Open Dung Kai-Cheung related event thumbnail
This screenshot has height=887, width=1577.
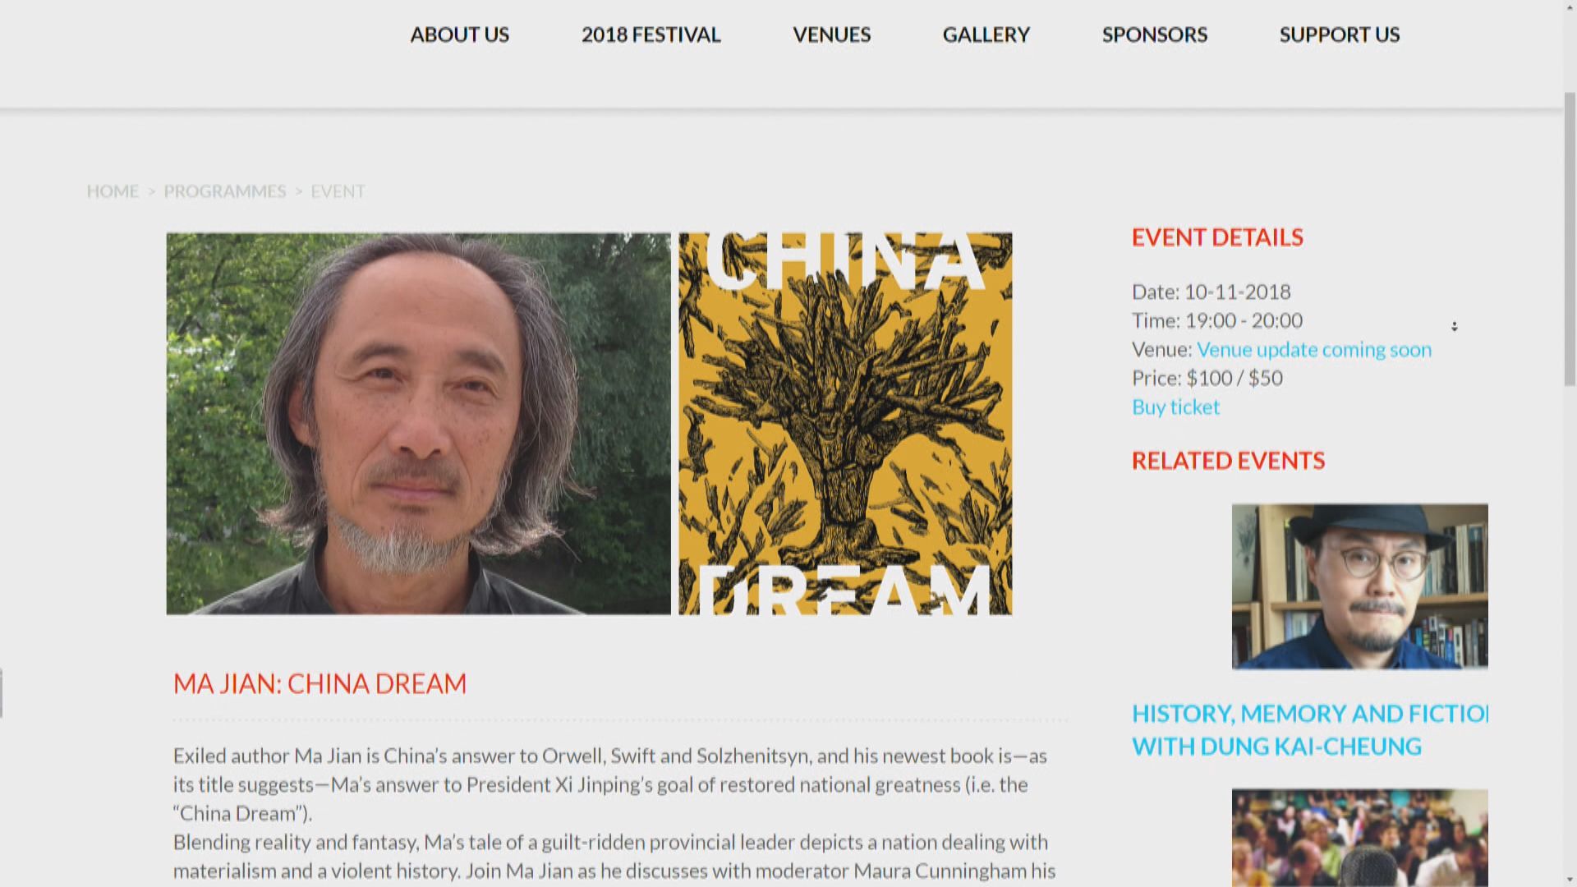(1359, 586)
